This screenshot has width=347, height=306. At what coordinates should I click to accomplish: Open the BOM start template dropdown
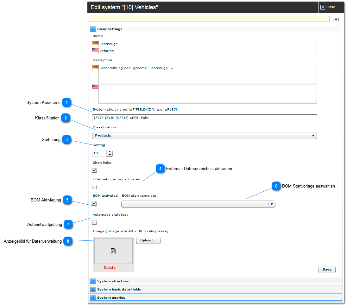(x=198, y=204)
